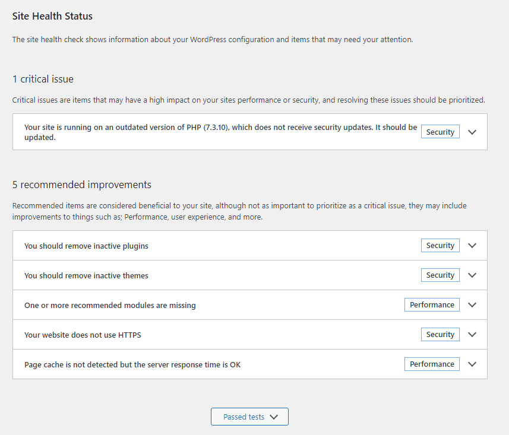Click Security badge on inactive themes row

(440, 275)
